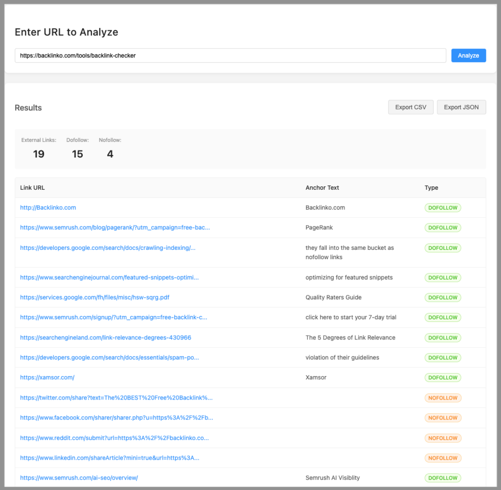Open the Semrush AI SEO overview link
501x490 pixels.
(79, 478)
